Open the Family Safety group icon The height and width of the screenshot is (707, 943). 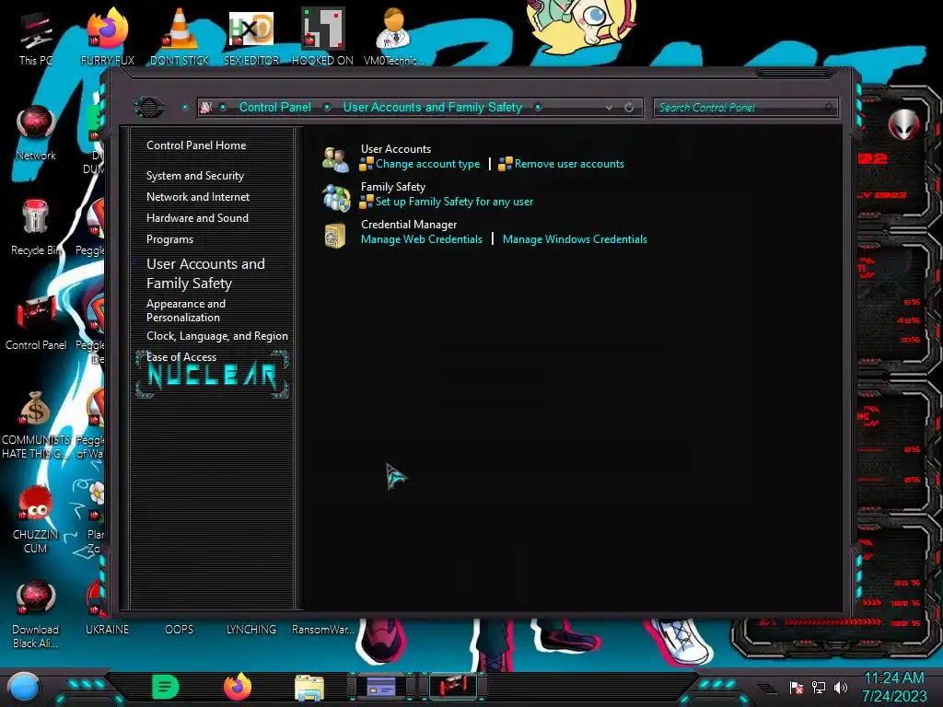[x=335, y=197]
